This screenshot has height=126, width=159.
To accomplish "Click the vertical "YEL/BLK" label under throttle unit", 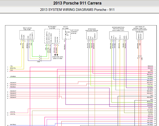I will click(123, 45).
